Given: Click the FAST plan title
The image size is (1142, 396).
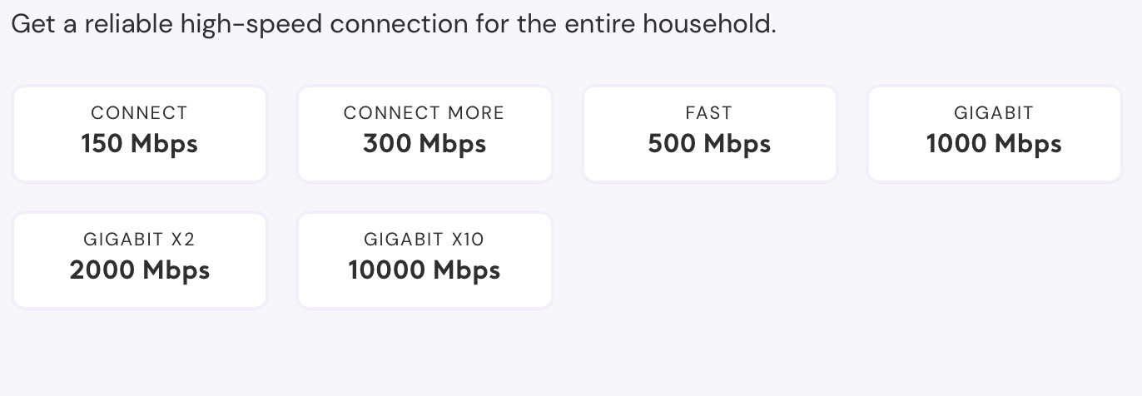Looking at the screenshot, I should pos(709,113).
